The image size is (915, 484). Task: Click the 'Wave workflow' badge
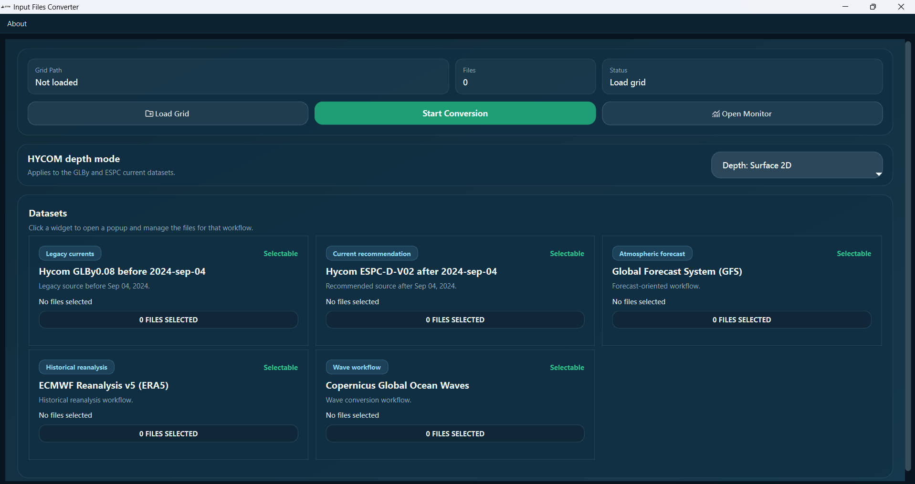(x=357, y=367)
